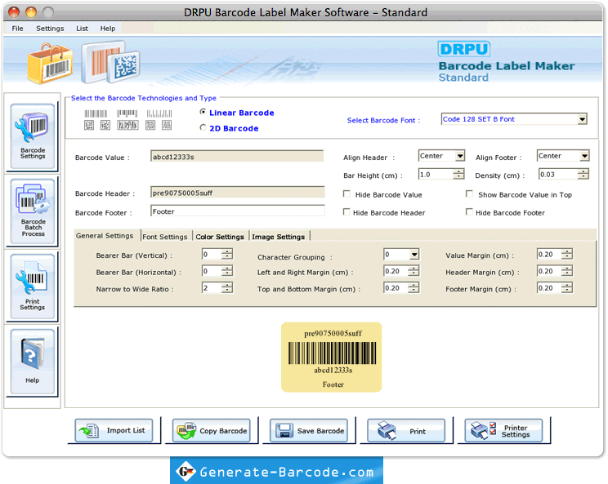Click the DRPU logo badge

coord(463,49)
